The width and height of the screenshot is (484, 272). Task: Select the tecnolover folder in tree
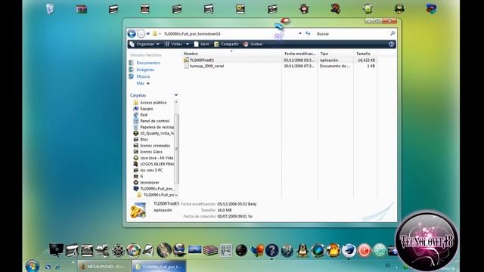click(146, 183)
